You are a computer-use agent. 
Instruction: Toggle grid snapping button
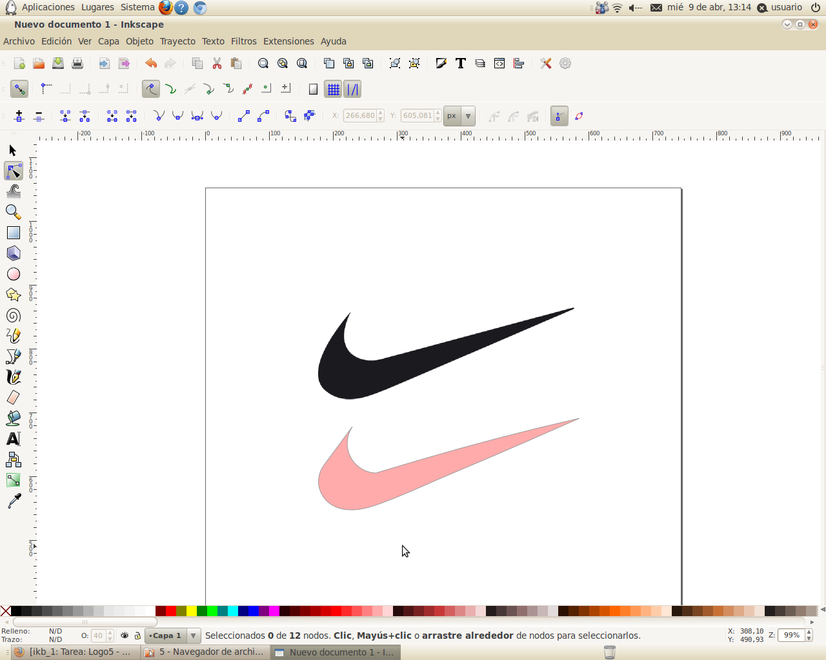[333, 90]
